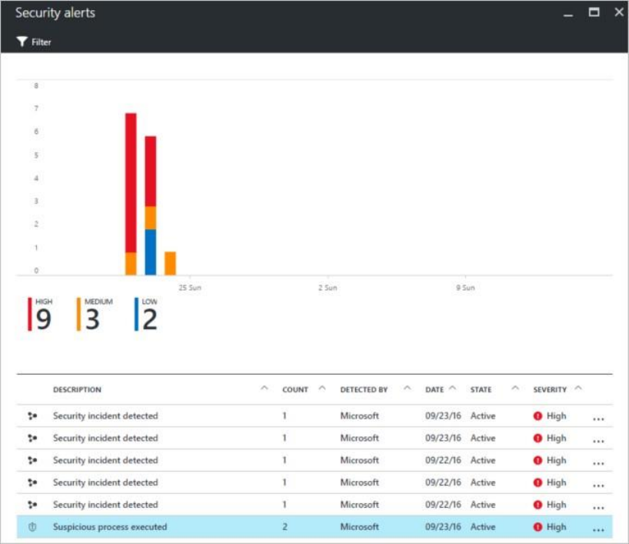
Task: Click the Medium severity count of 3
Action: click(x=92, y=319)
